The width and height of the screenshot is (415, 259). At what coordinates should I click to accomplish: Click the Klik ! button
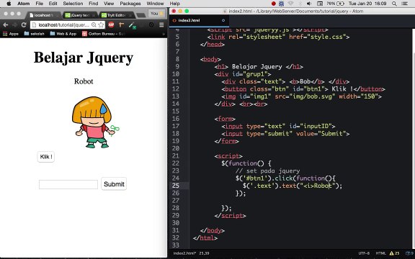point(46,157)
